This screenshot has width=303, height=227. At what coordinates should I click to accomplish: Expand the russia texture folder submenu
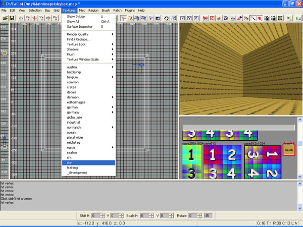pyautogui.click(x=89, y=147)
